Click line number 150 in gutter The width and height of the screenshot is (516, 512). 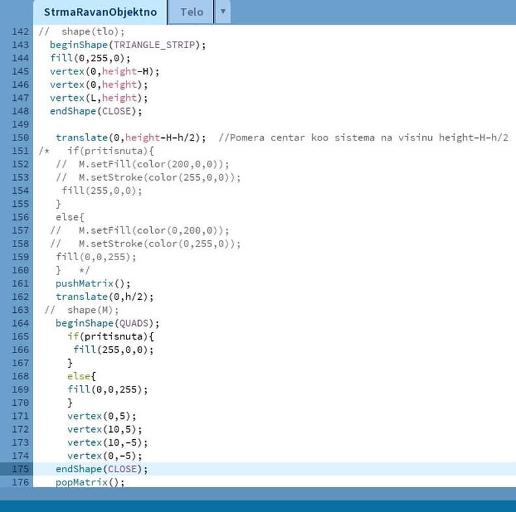click(x=20, y=137)
